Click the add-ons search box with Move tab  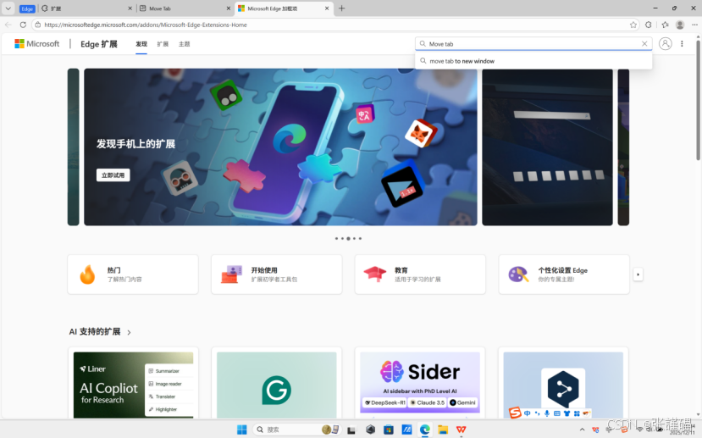[x=533, y=43]
